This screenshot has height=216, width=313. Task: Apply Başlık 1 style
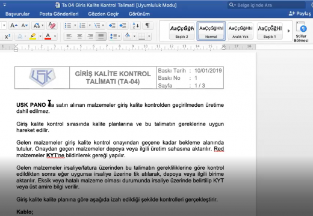pyautogui.click(x=270, y=31)
